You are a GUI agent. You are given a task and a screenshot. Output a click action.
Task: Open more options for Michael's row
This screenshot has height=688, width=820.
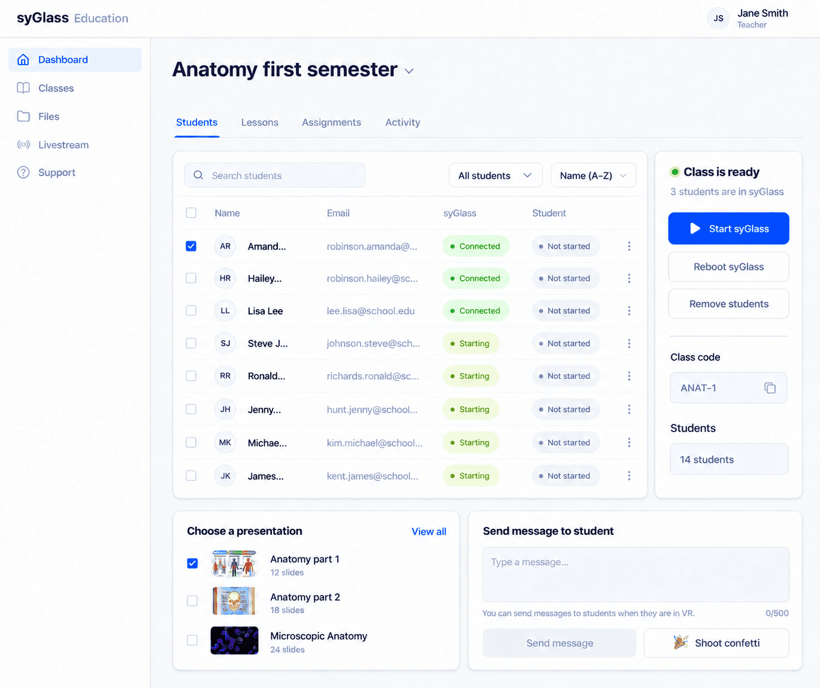[x=629, y=442]
